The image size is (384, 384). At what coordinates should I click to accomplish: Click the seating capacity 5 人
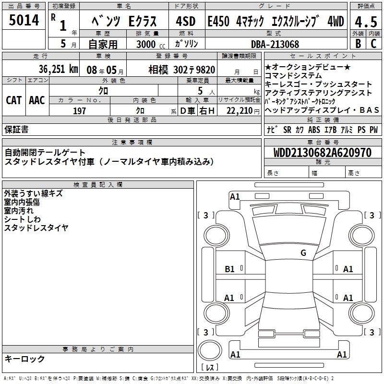click(x=206, y=91)
